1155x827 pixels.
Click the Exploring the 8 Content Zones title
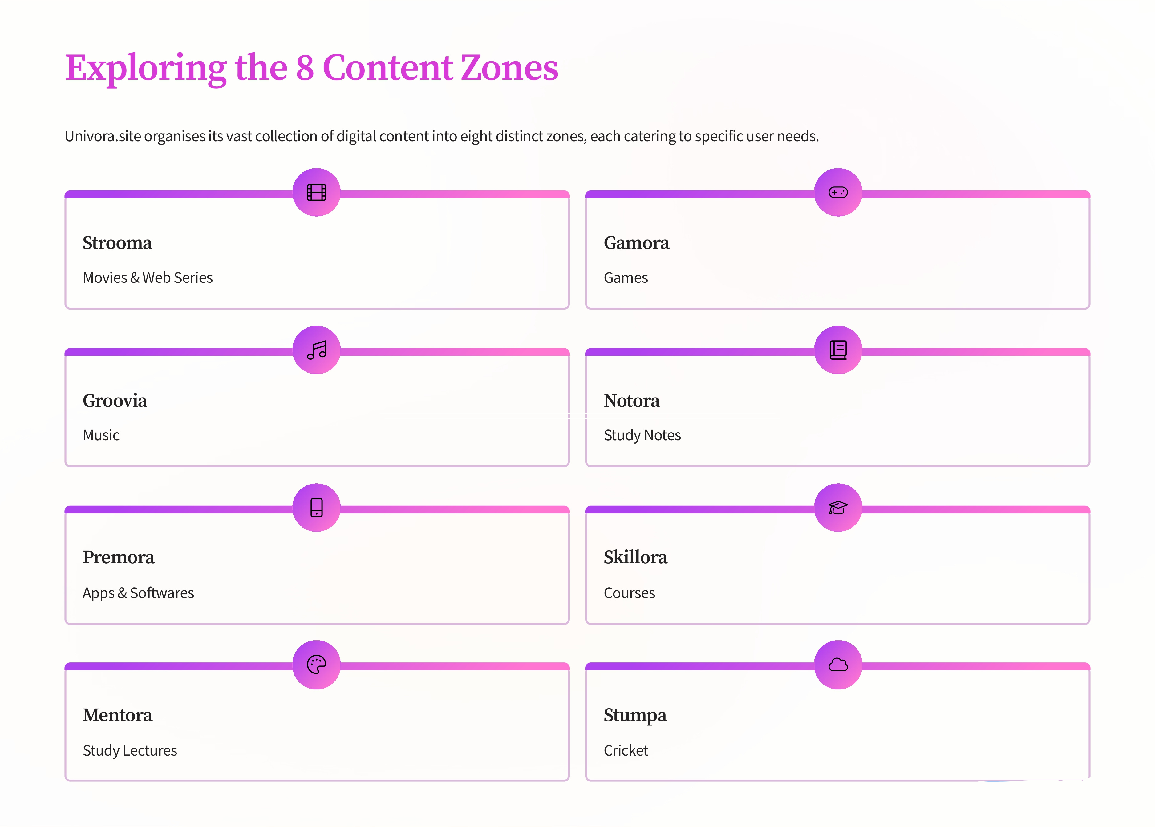(x=312, y=68)
